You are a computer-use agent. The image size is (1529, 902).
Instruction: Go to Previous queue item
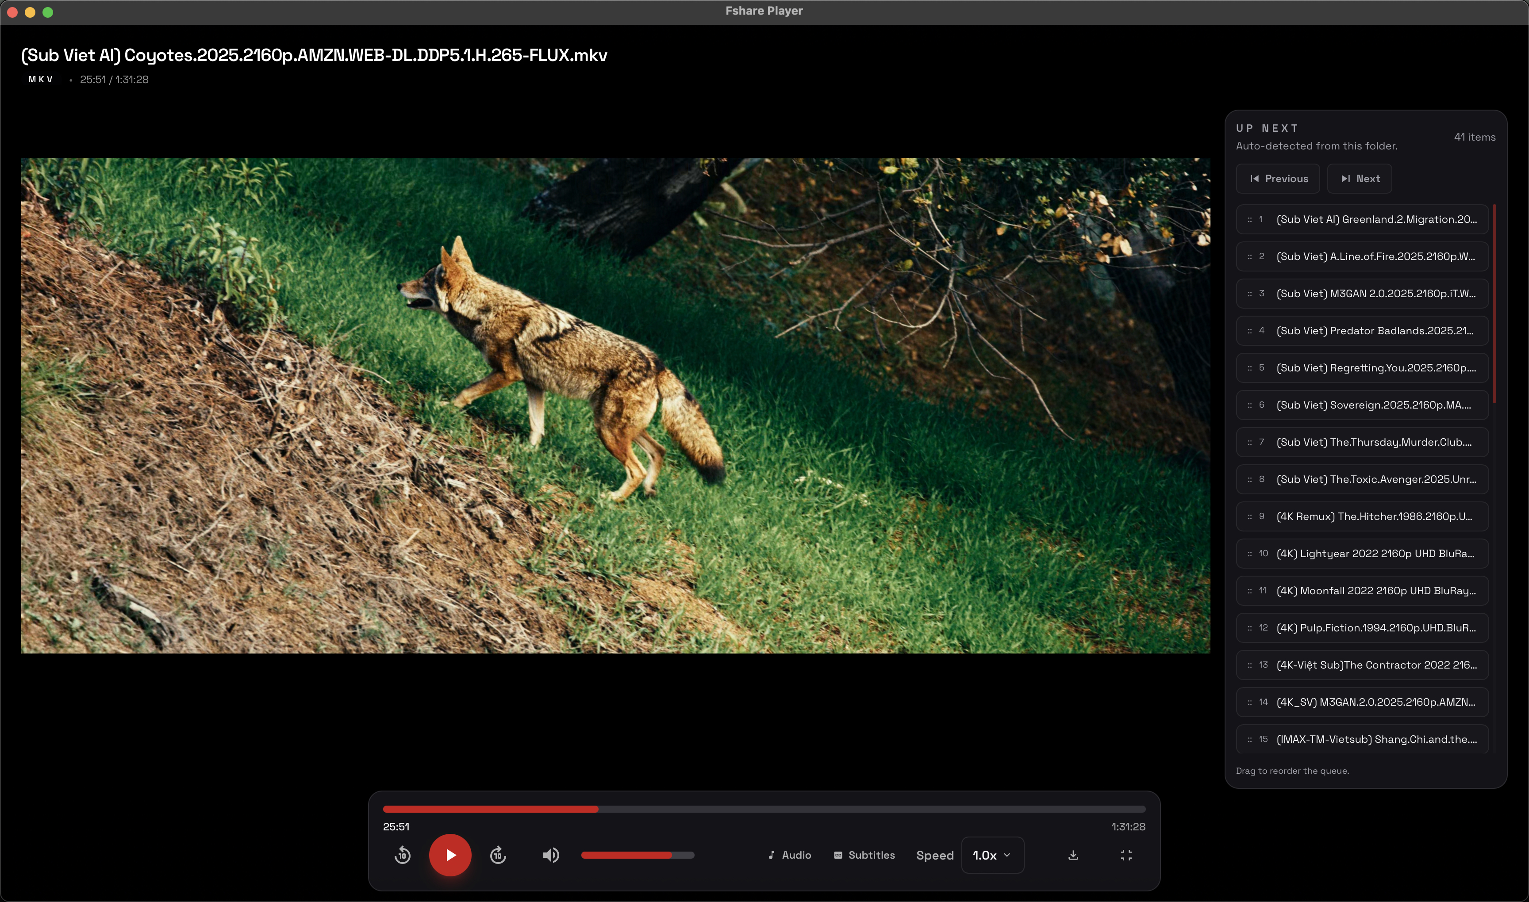1278,179
